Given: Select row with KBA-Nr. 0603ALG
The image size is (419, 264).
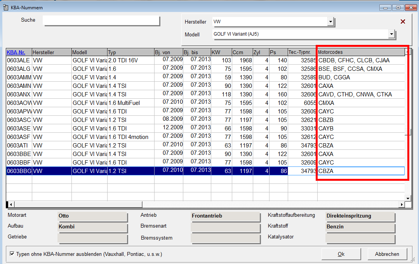Looking at the screenshot, I should 205,69.
